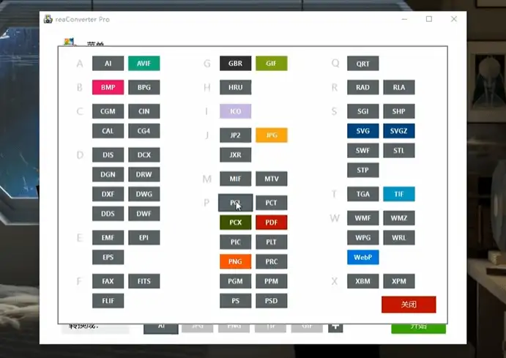Choose the SVGZ format button

click(398, 131)
